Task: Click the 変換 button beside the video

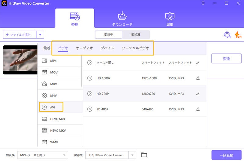Action: pos(226,59)
